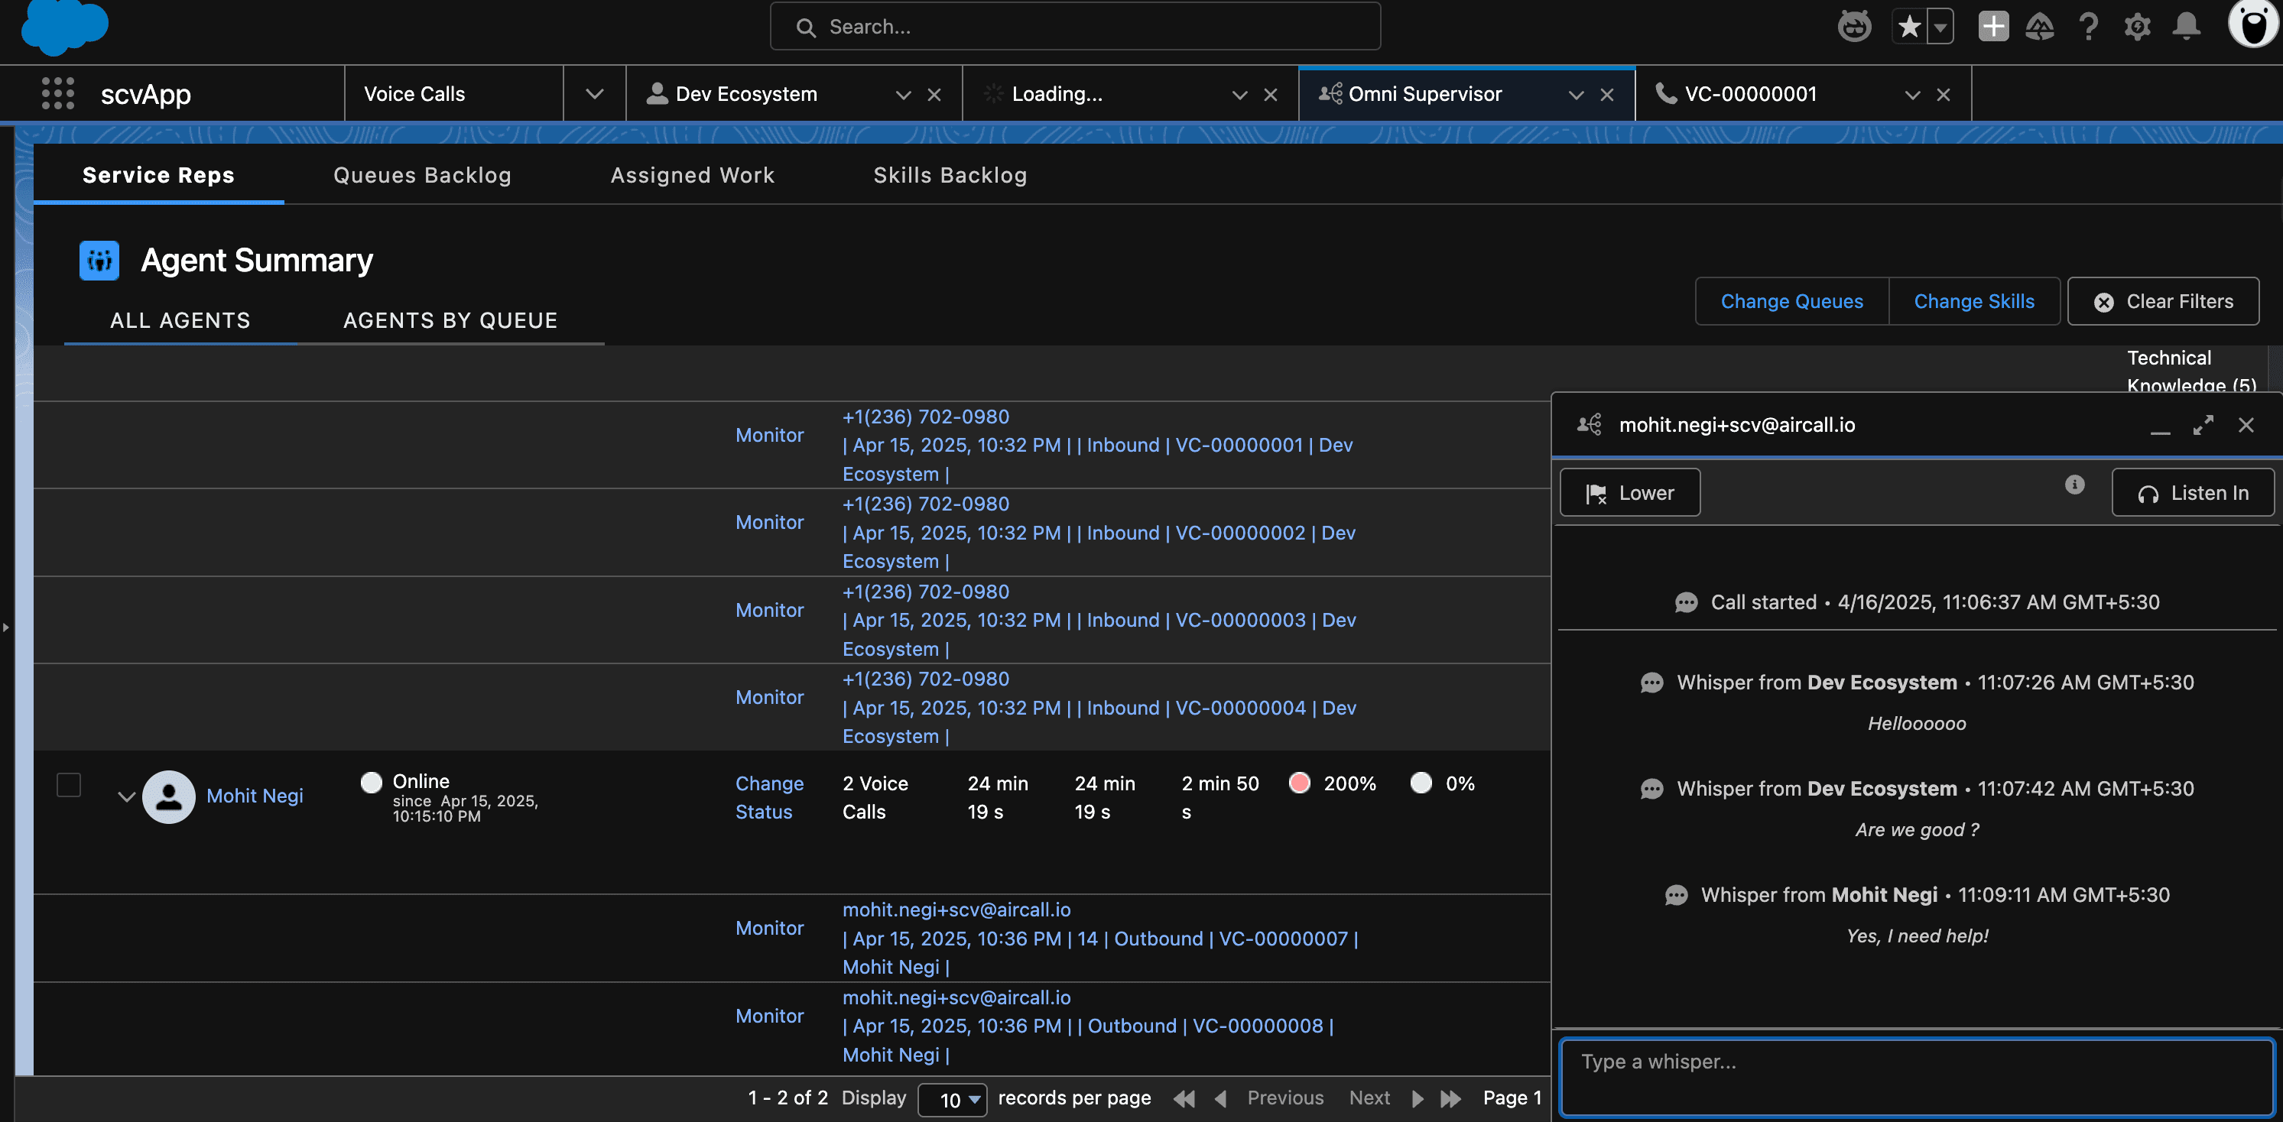The width and height of the screenshot is (2283, 1122).
Task: Click the info tooltip beside Listen In
Action: [2074, 485]
